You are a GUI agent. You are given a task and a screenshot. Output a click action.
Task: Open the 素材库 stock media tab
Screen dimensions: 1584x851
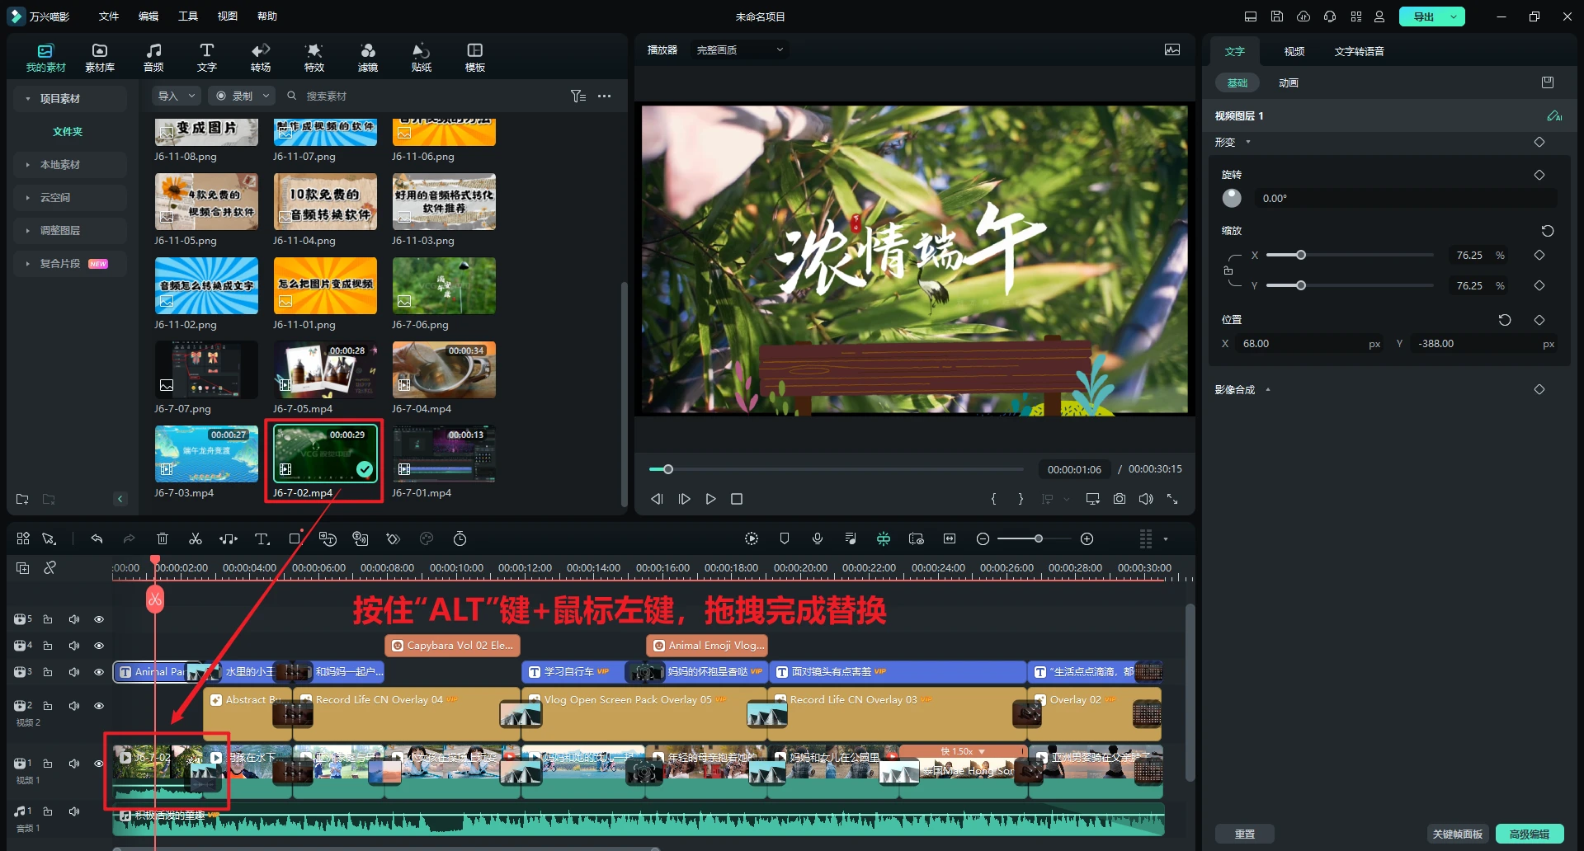pyautogui.click(x=100, y=57)
